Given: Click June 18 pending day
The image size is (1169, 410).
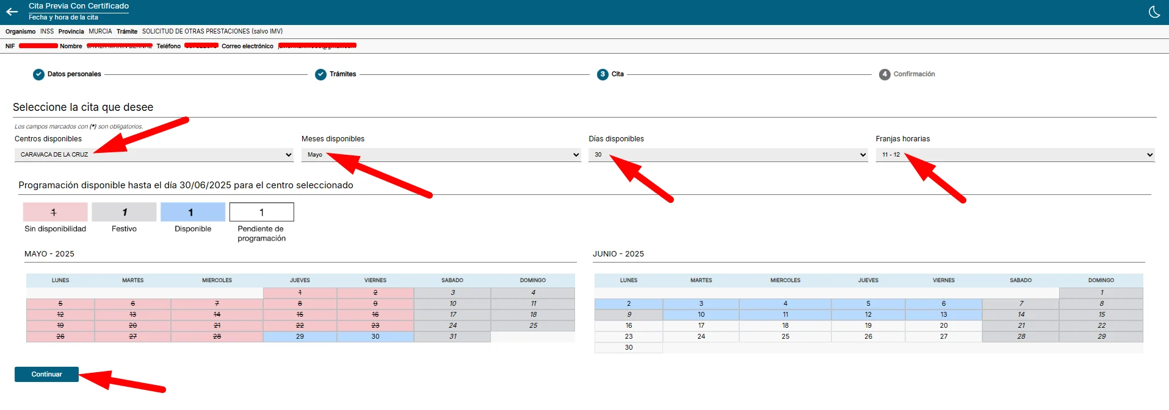Looking at the screenshot, I should pos(786,326).
